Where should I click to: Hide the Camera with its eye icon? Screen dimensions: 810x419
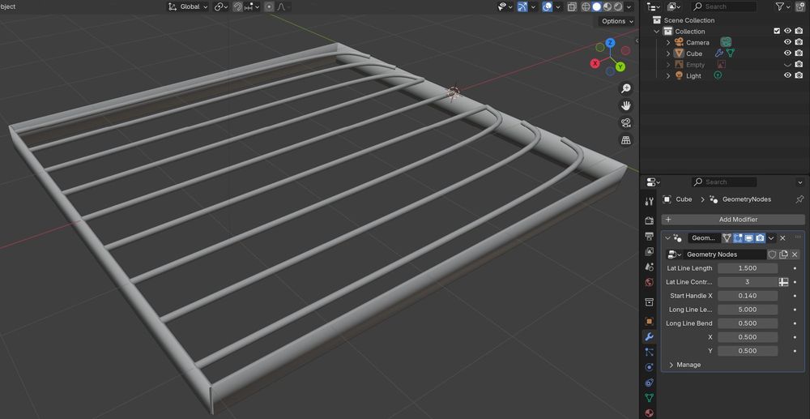click(x=788, y=42)
